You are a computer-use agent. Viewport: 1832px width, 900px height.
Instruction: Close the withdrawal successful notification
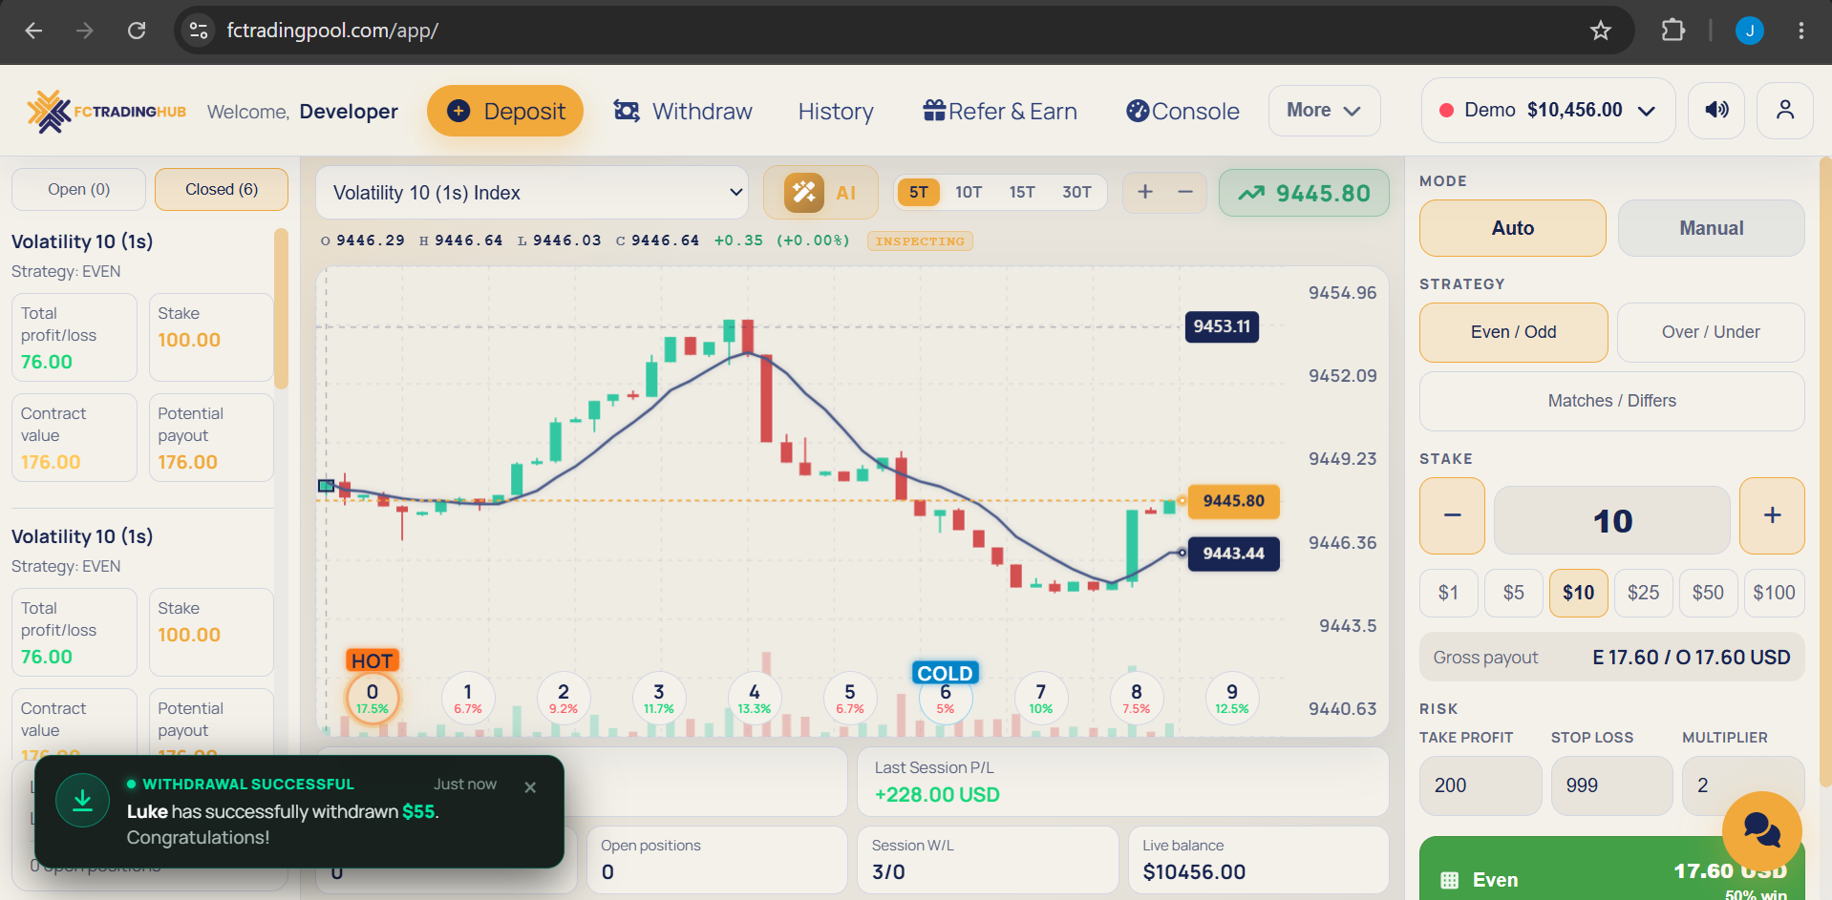[x=530, y=787]
